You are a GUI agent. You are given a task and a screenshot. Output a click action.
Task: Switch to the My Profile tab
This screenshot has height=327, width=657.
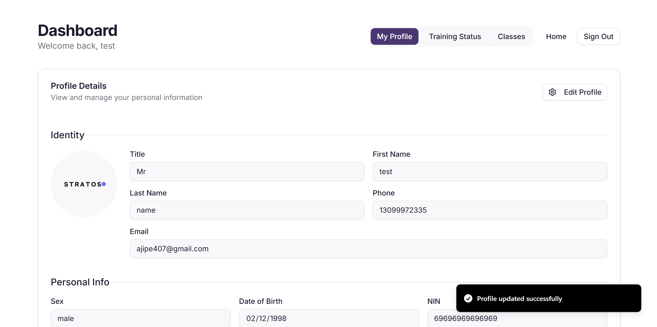point(394,36)
